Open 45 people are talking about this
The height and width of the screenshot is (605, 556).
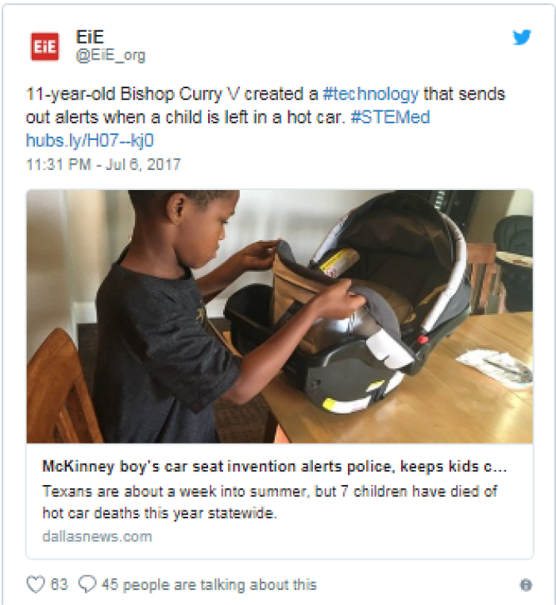tap(209, 585)
